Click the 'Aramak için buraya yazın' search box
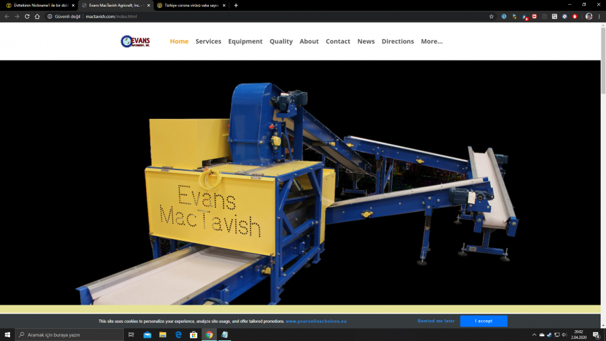Viewport: 606px width, 341px height. click(69, 335)
